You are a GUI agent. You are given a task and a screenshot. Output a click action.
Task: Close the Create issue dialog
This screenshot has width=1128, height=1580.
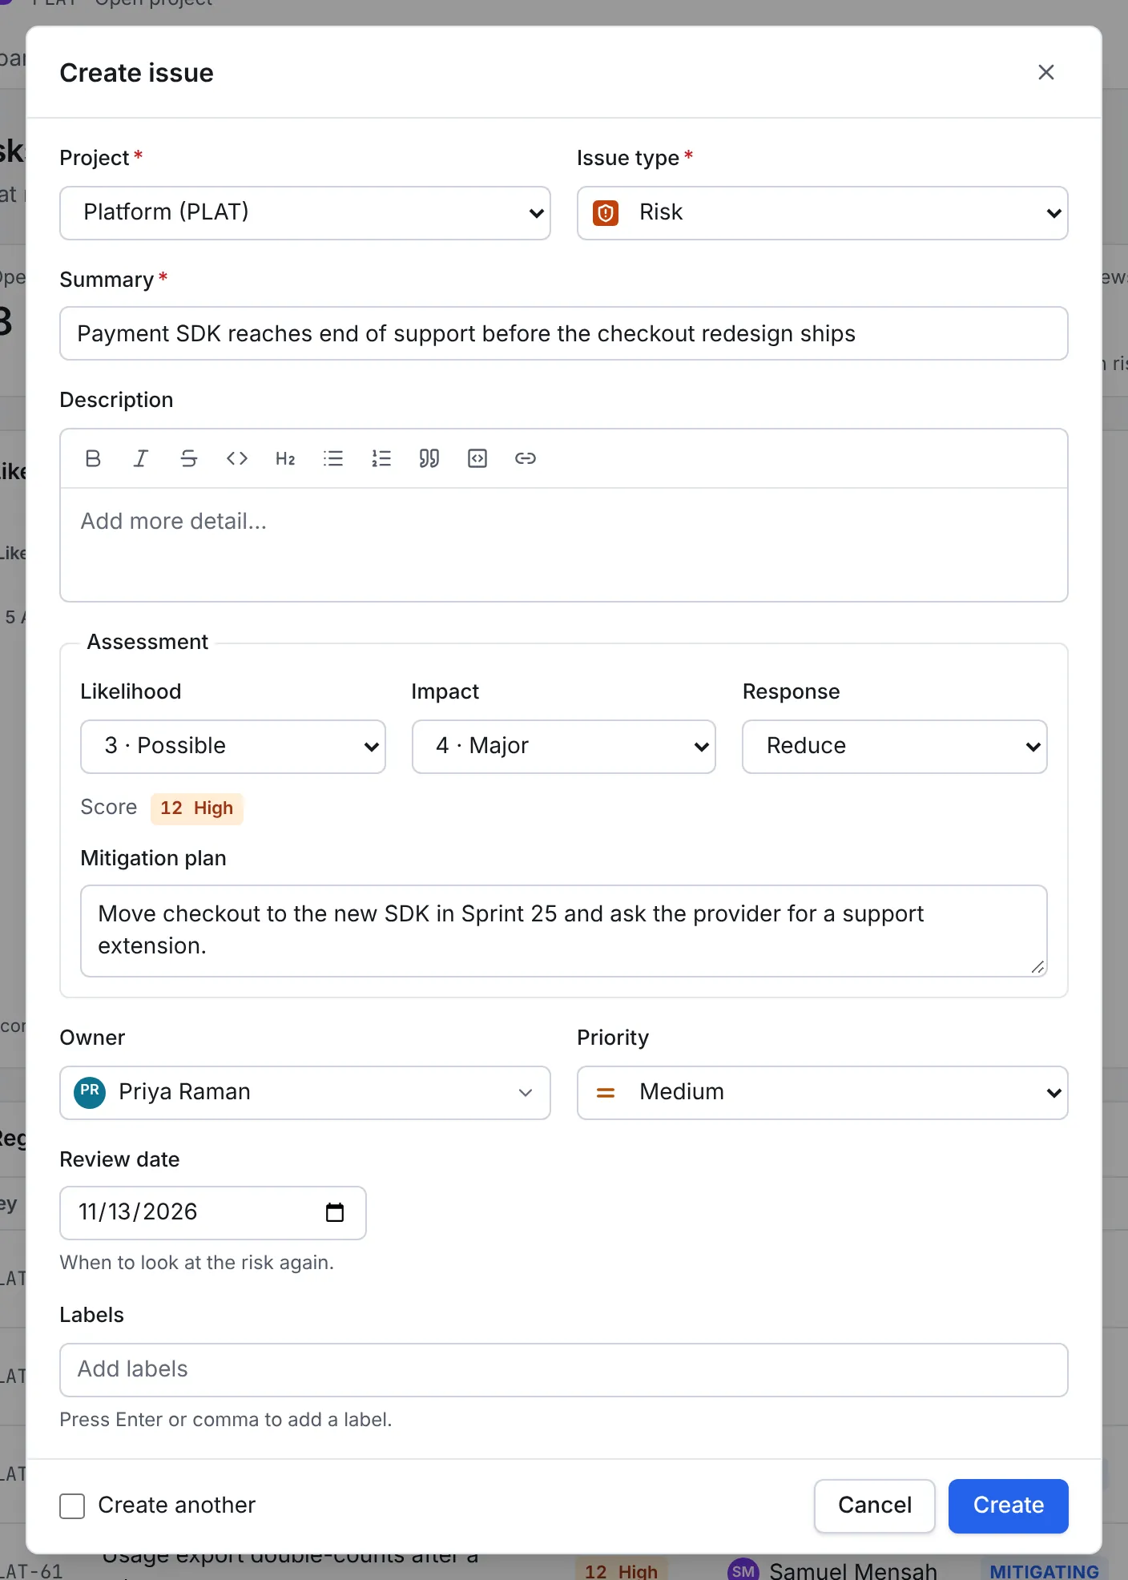click(x=1046, y=72)
